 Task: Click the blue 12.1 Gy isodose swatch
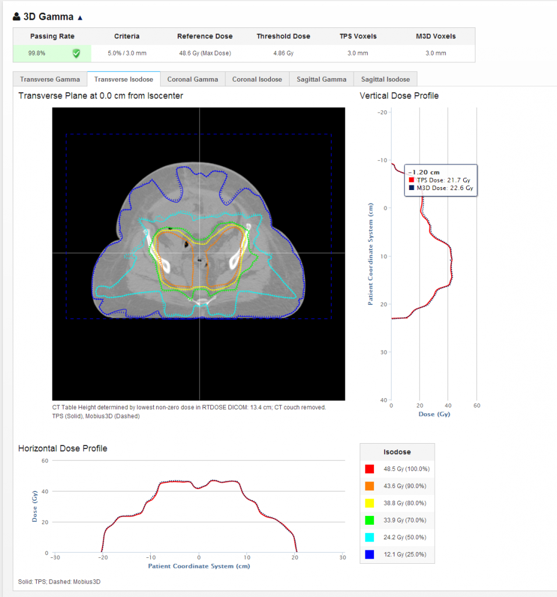coord(369,554)
